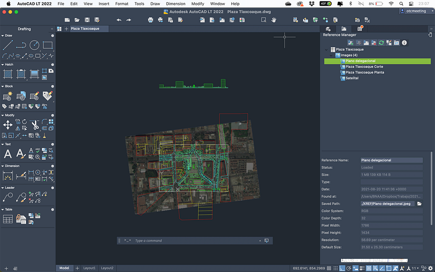
Task: Click the Open folder icon in toolbar
Action: point(77,20)
